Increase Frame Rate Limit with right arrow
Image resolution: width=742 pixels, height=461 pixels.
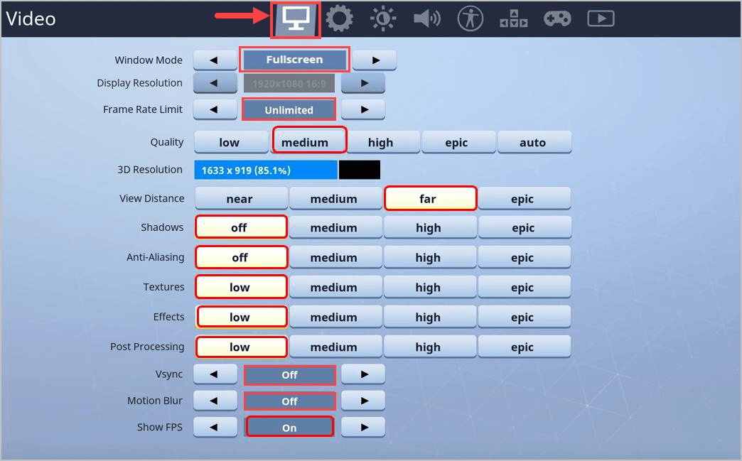tap(363, 109)
